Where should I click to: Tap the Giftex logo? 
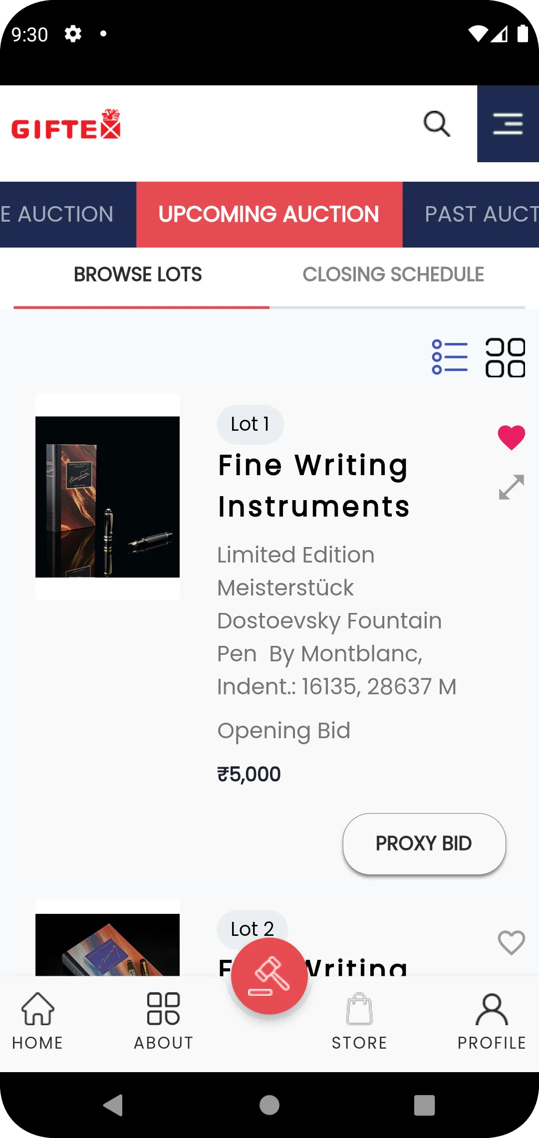point(66,124)
